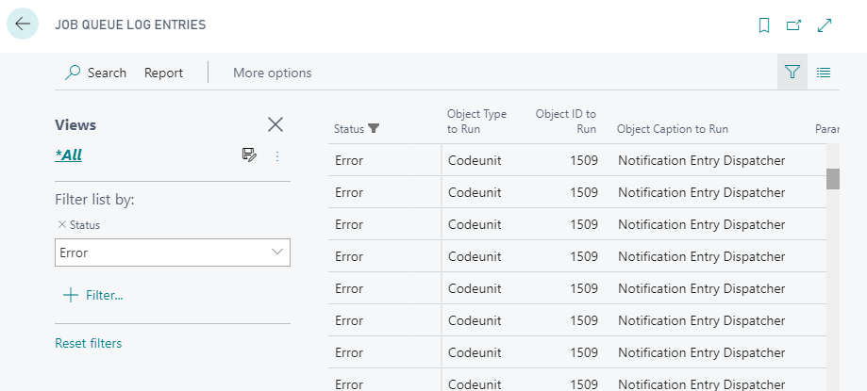Open the three-dot menu beside All view

tap(277, 155)
